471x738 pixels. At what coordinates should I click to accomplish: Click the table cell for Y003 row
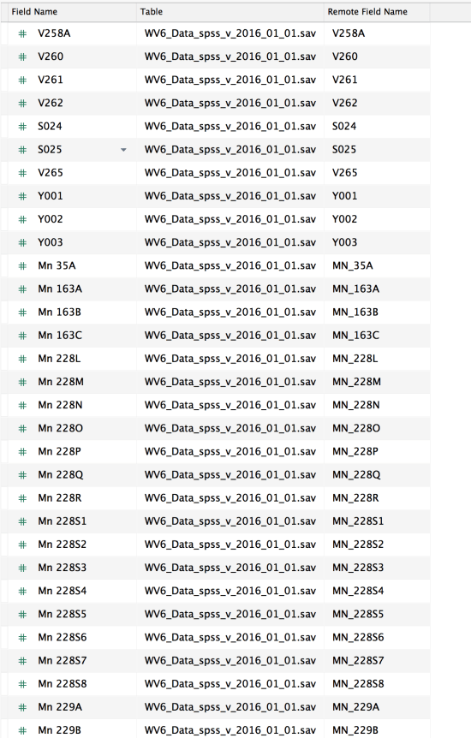[x=230, y=242]
